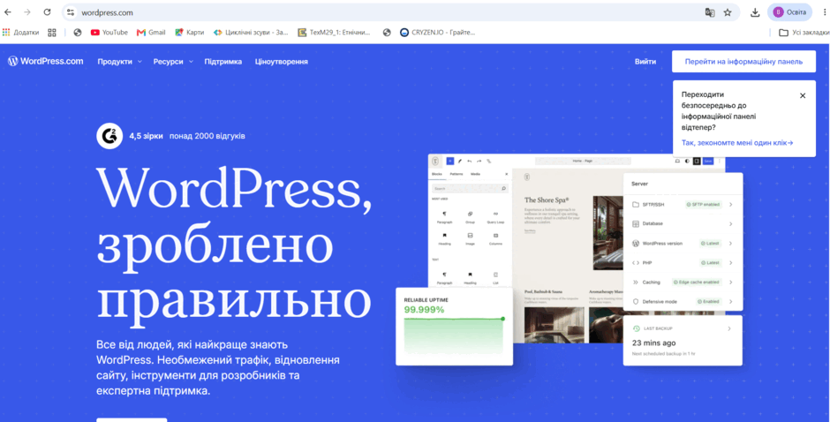Click the undo arrow in editor toolbar
Image resolution: width=830 pixels, height=422 pixels.
coord(470,161)
